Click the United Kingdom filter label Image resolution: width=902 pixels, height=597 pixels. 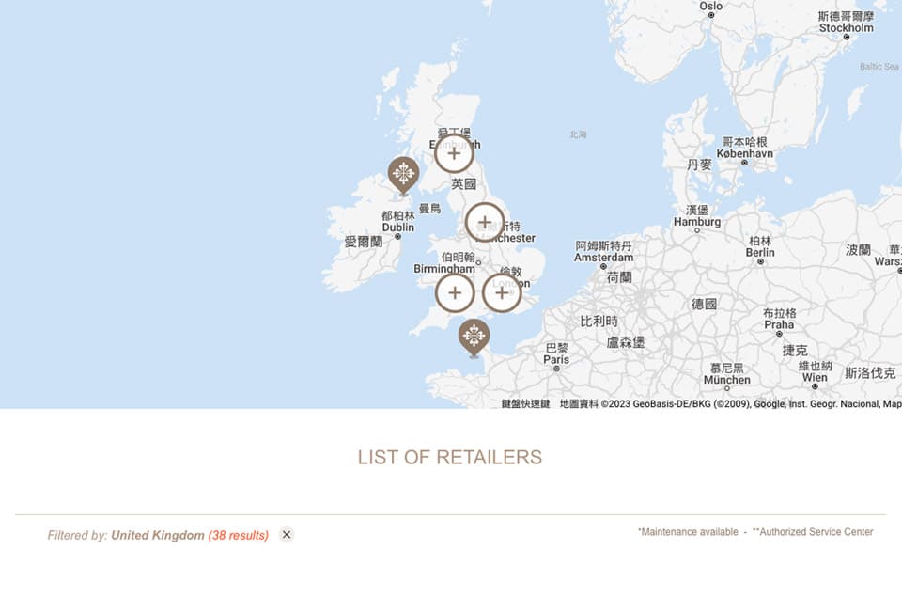click(x=157, y=535)
